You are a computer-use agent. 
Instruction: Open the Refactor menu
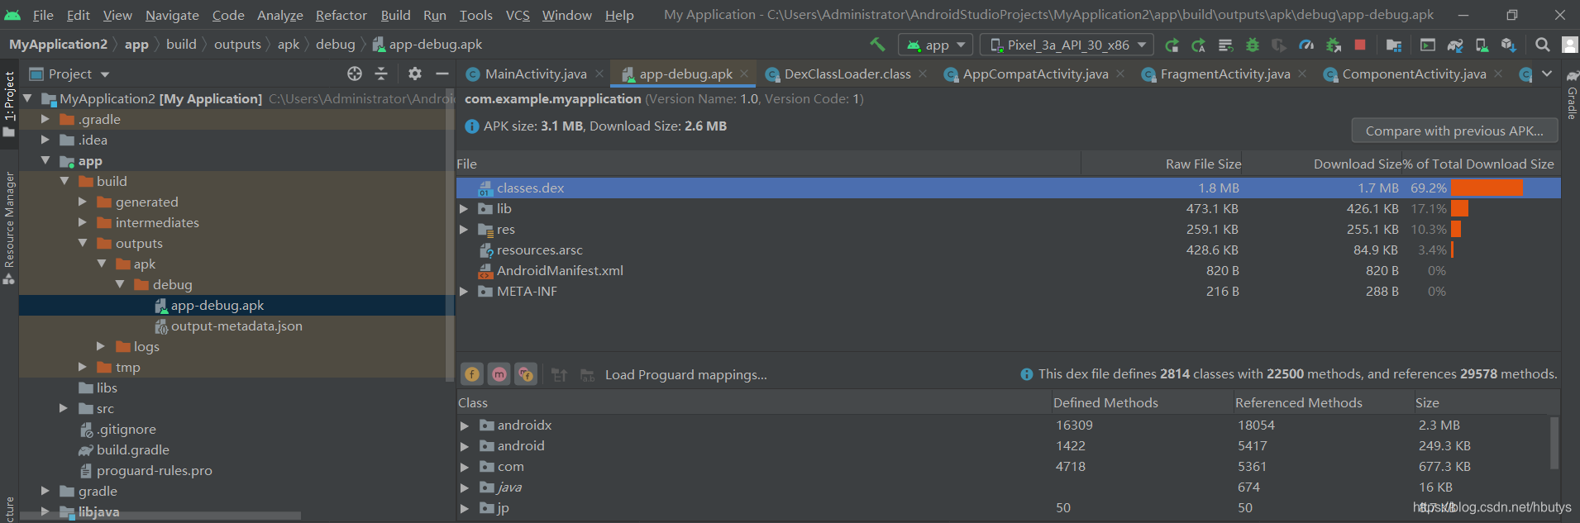click(341, 15)
